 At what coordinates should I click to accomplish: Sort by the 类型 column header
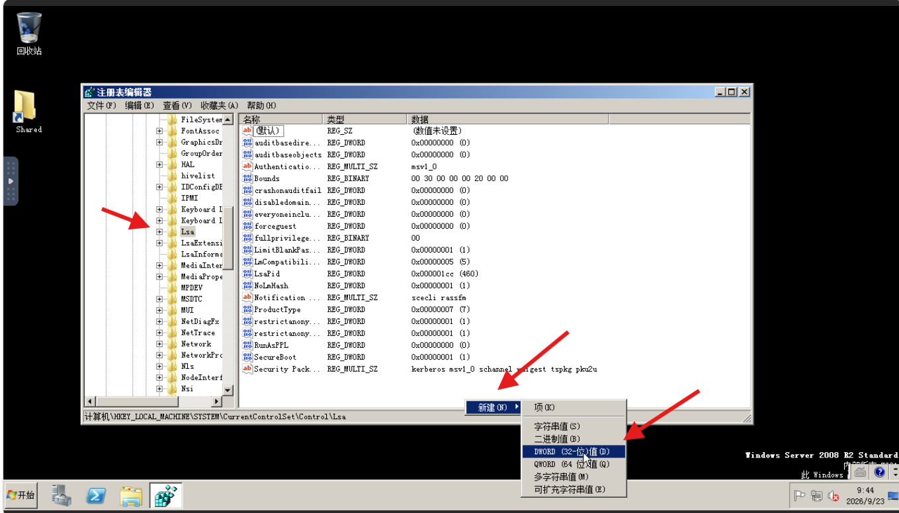pos(364,119)
